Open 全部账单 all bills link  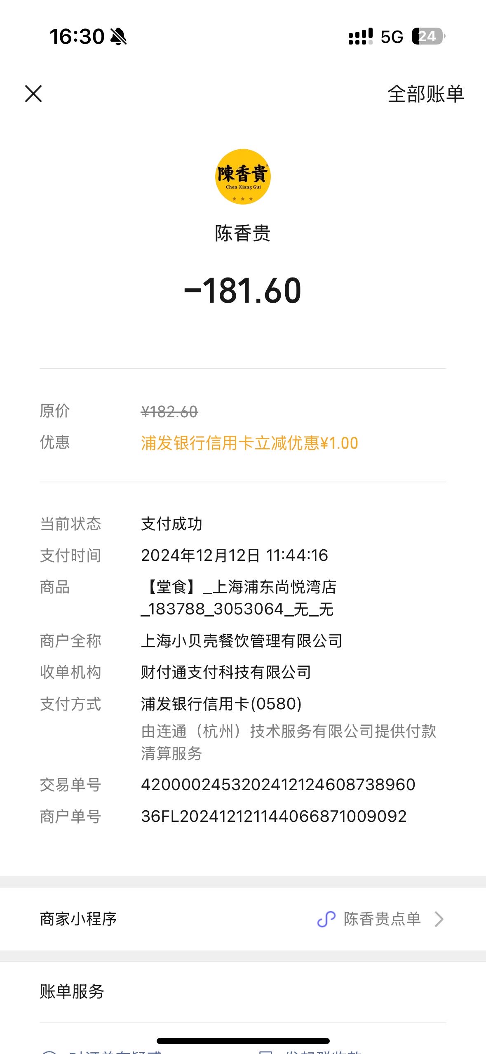click(x=426, y=94)
